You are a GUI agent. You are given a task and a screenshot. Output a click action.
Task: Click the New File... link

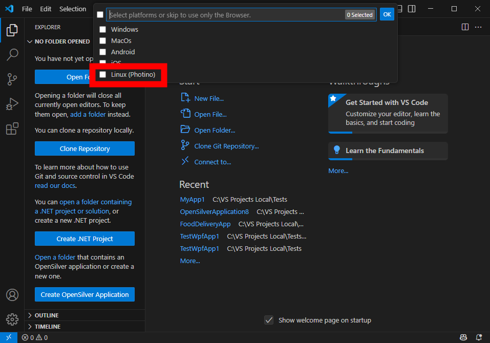(x=209, y=98)
